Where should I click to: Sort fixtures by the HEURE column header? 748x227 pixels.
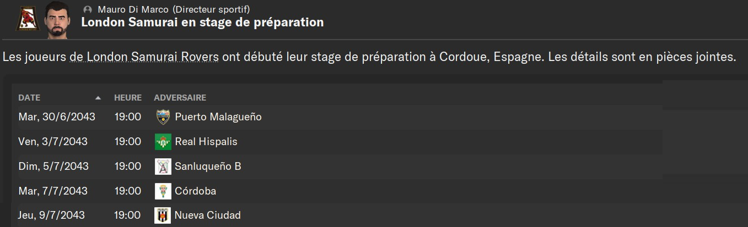pyautogui.click(x=128, y=98)
